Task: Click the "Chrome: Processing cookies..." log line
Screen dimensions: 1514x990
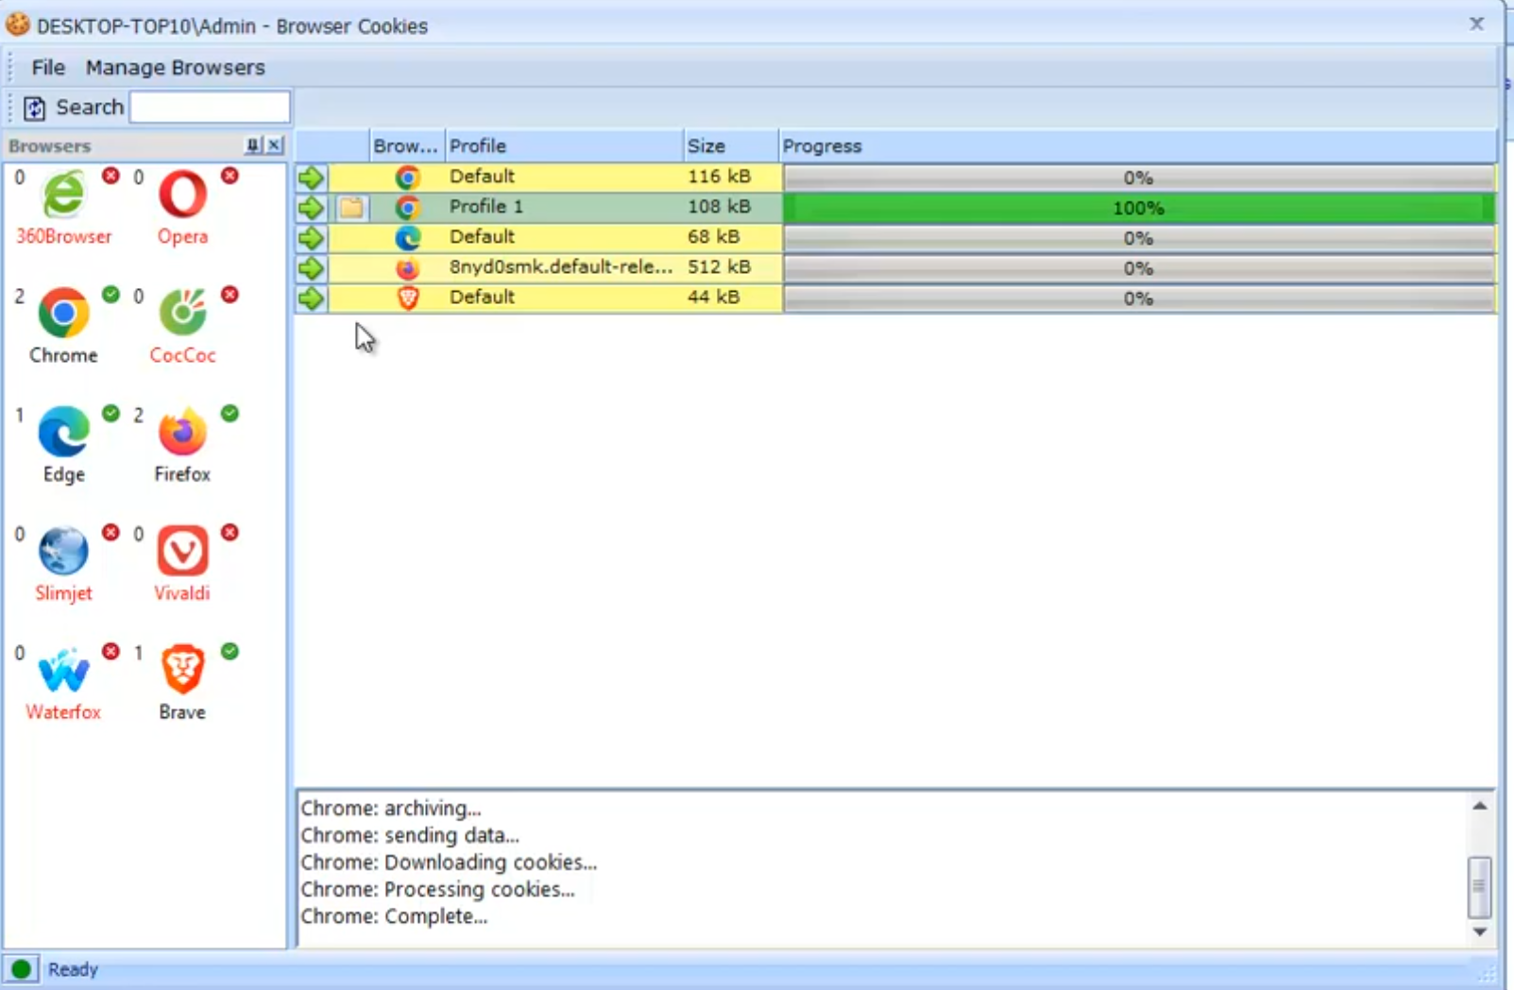Action: pos(437,890)
